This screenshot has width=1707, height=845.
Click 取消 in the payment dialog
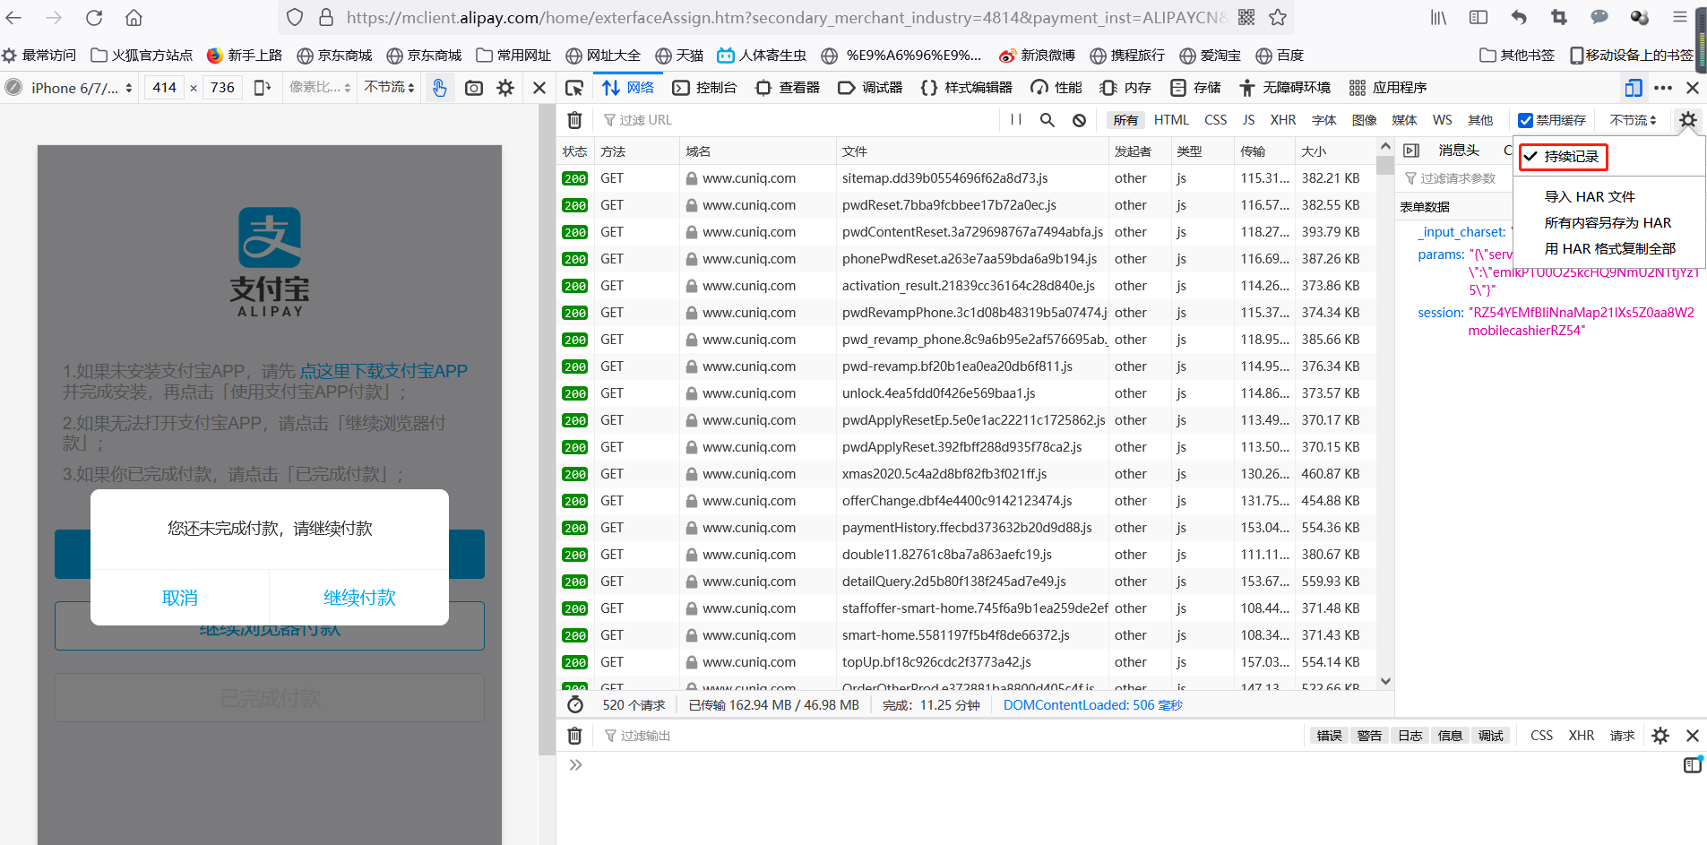click(179, 598)
